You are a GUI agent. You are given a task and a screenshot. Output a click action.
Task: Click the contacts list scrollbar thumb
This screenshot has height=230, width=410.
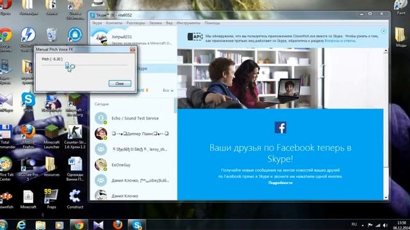[x=176, y=105]
